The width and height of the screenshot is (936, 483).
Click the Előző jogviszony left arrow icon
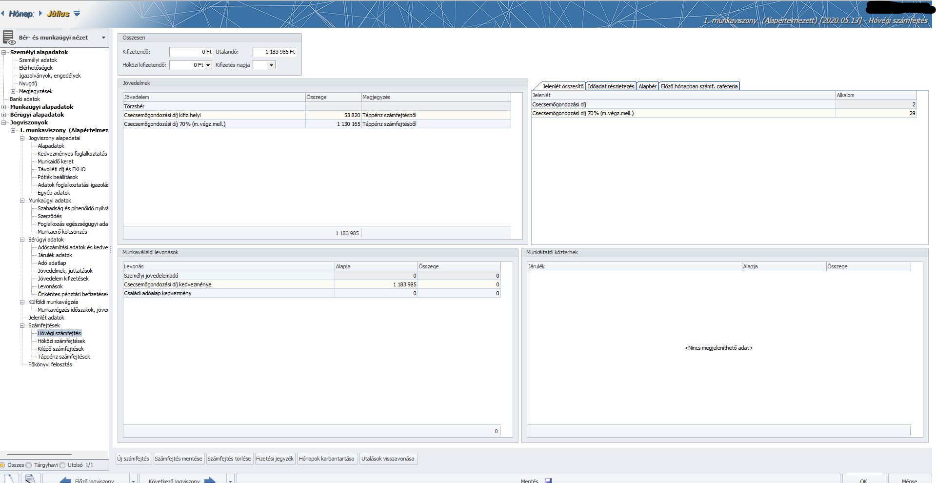click(x=65, y=480)
